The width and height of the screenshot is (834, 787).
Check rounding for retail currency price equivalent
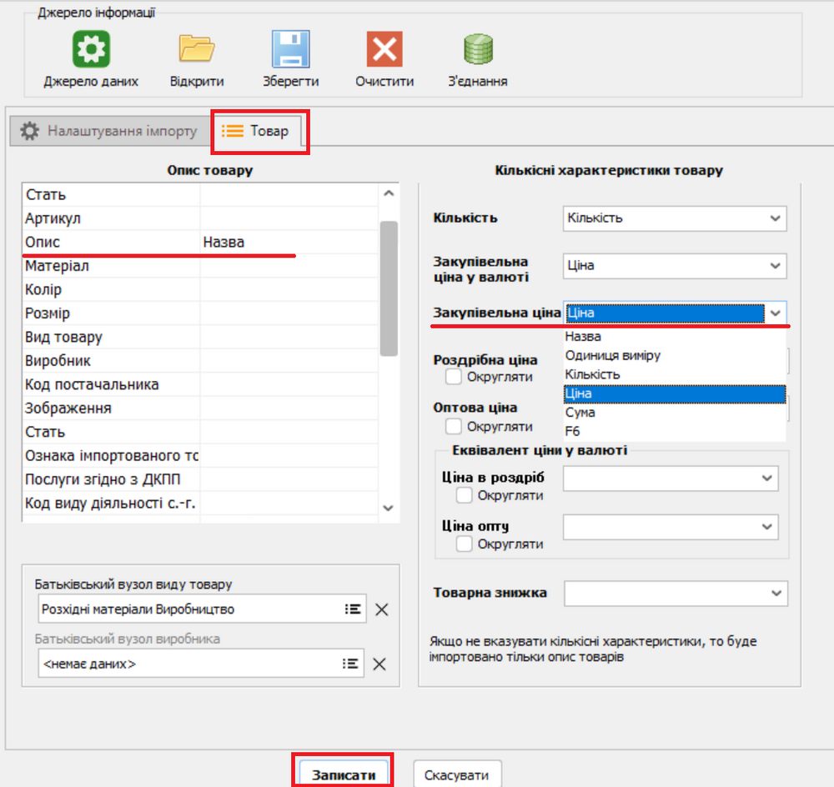click(x=465, y=496)
